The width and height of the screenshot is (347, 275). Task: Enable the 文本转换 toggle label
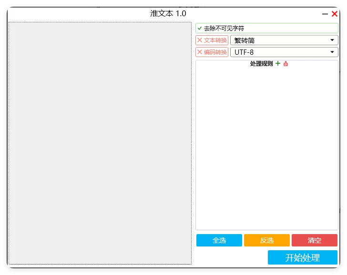coord(215,40)
